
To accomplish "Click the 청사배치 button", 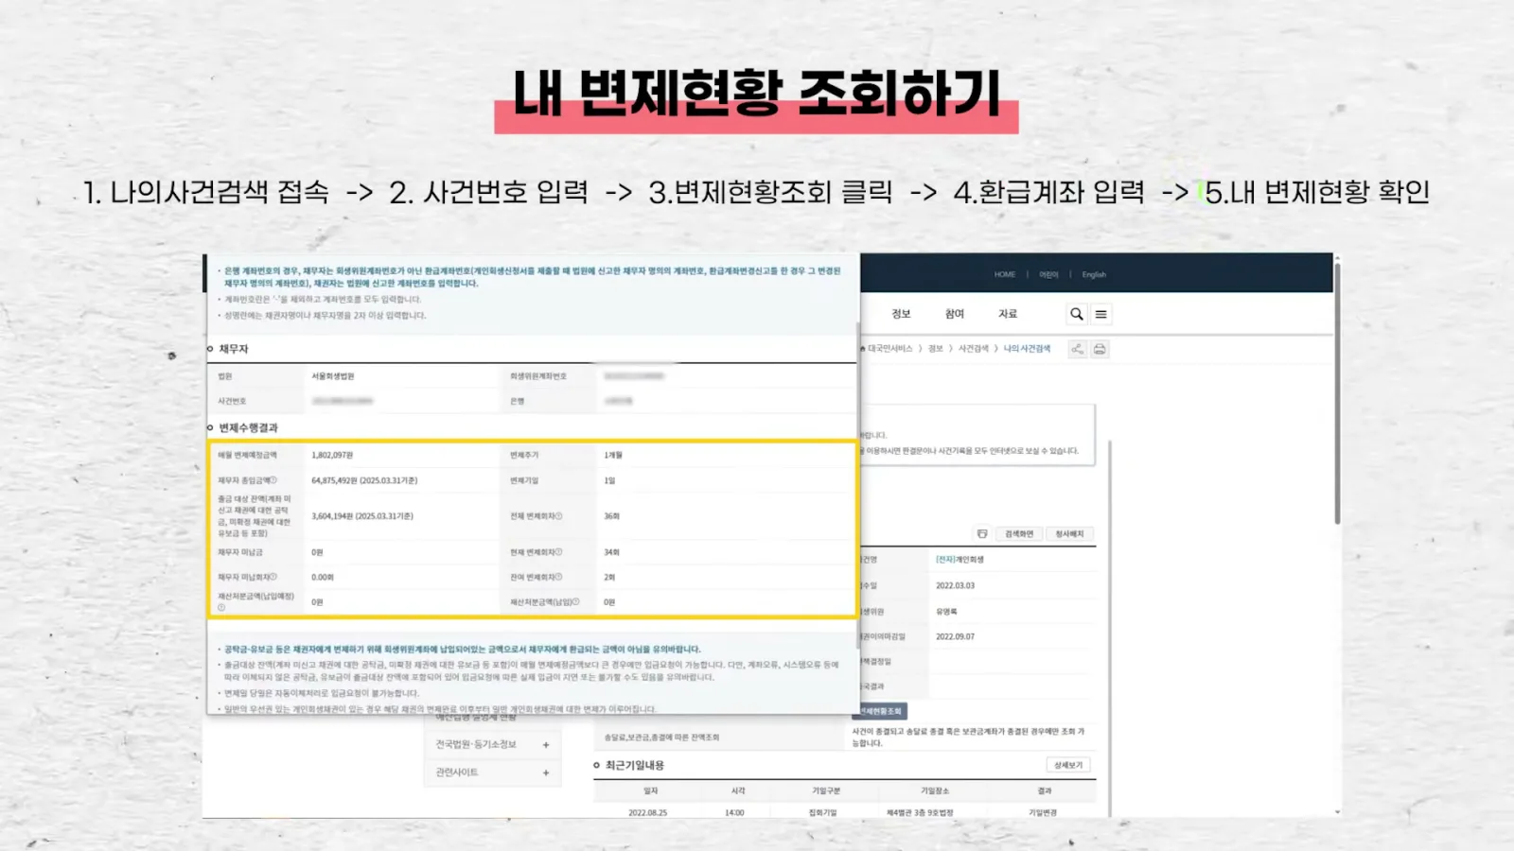I will (x=1070, y=534).
